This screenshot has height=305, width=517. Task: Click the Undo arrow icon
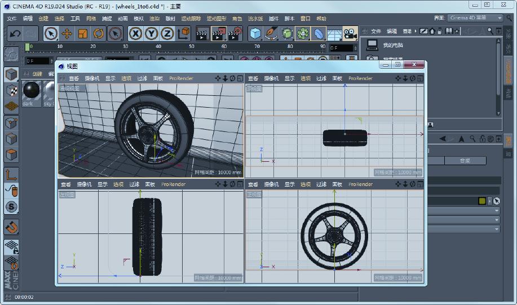pos(15,34)
